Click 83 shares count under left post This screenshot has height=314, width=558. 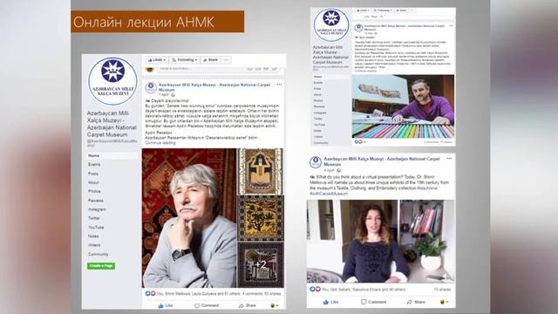273,294
